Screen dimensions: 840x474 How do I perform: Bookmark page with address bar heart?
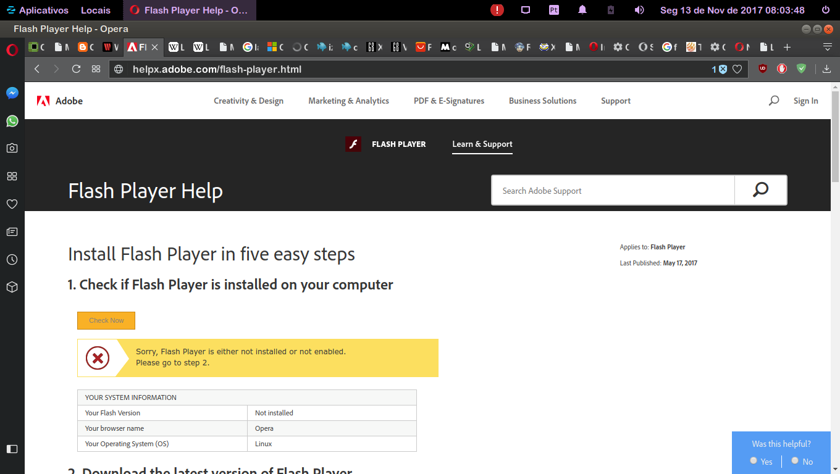[x=737, y=69]
